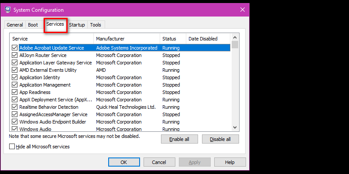349x174 pixels.
Task: Open the Startup tab
Action: (77, 25)
